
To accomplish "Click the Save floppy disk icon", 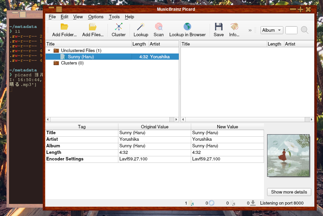I will [x=218, y=27].
